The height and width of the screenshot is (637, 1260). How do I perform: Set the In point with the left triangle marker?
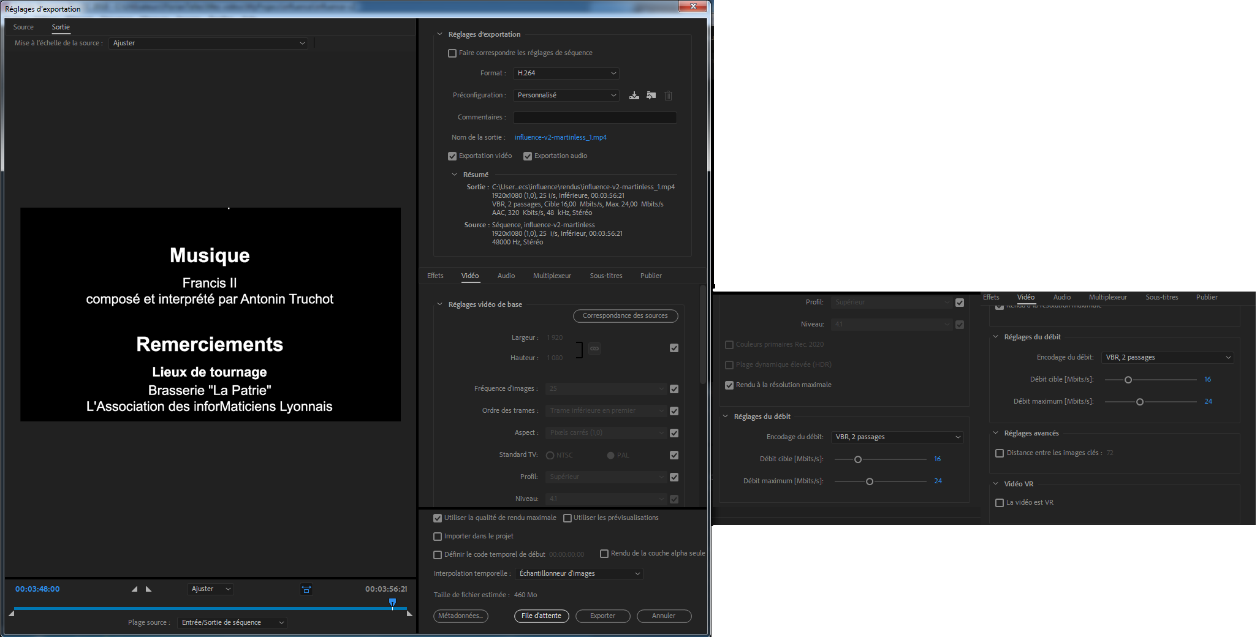[134, 589]
